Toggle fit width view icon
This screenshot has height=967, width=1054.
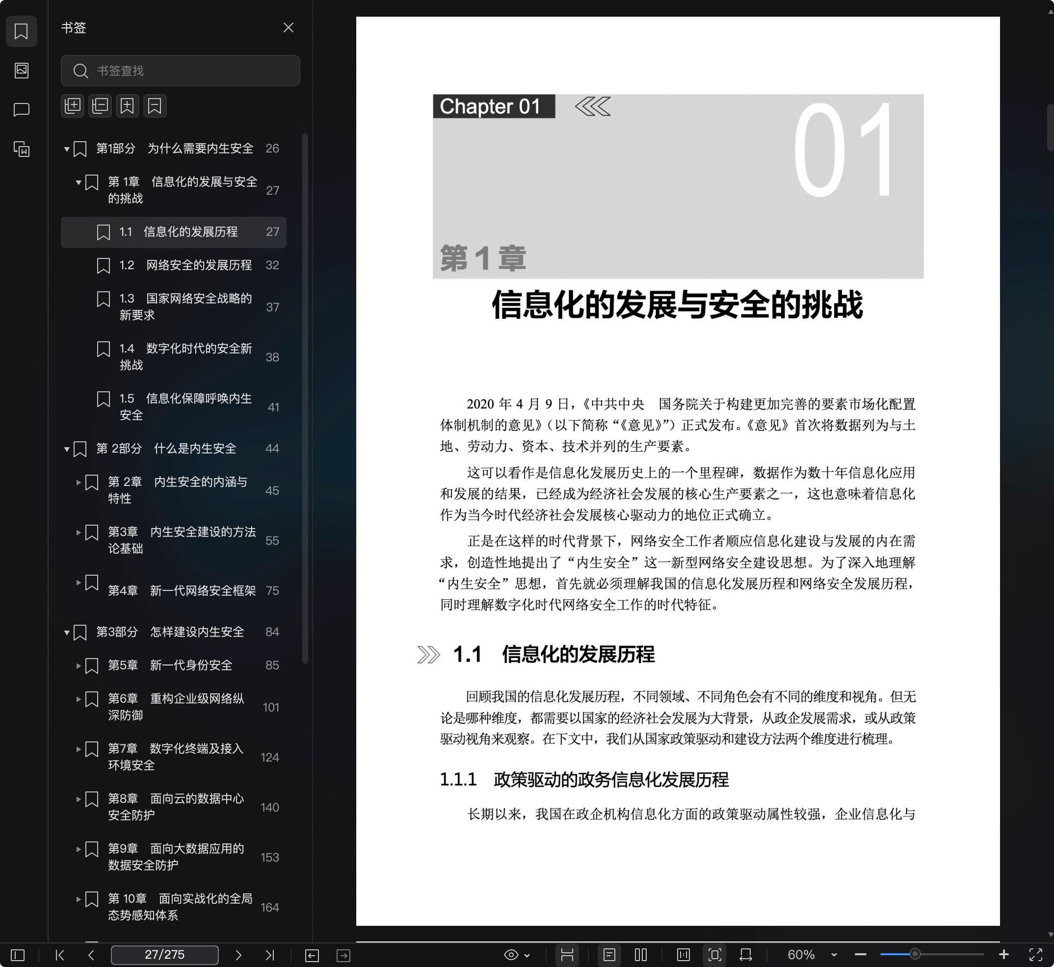pyautogui.click(x=746, y=955)
